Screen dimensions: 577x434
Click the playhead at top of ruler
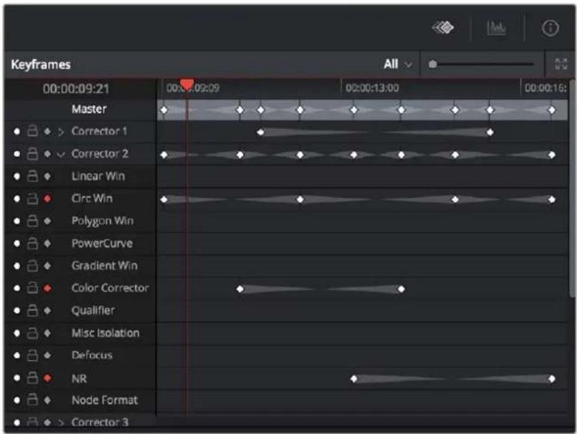[187, 84]
